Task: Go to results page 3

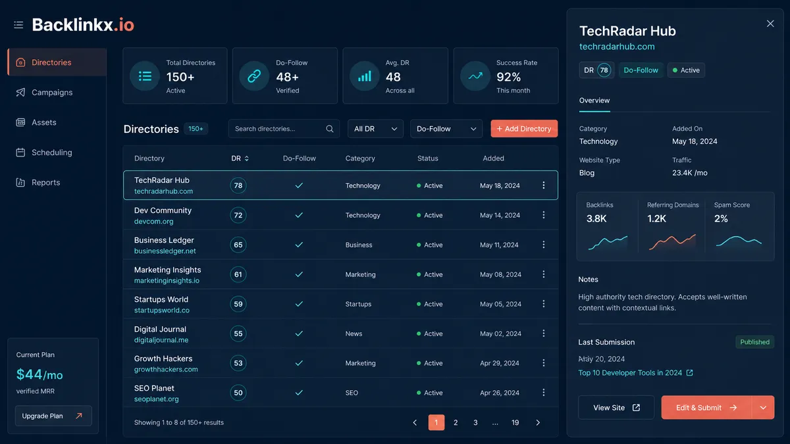Action: click(475, 422)
